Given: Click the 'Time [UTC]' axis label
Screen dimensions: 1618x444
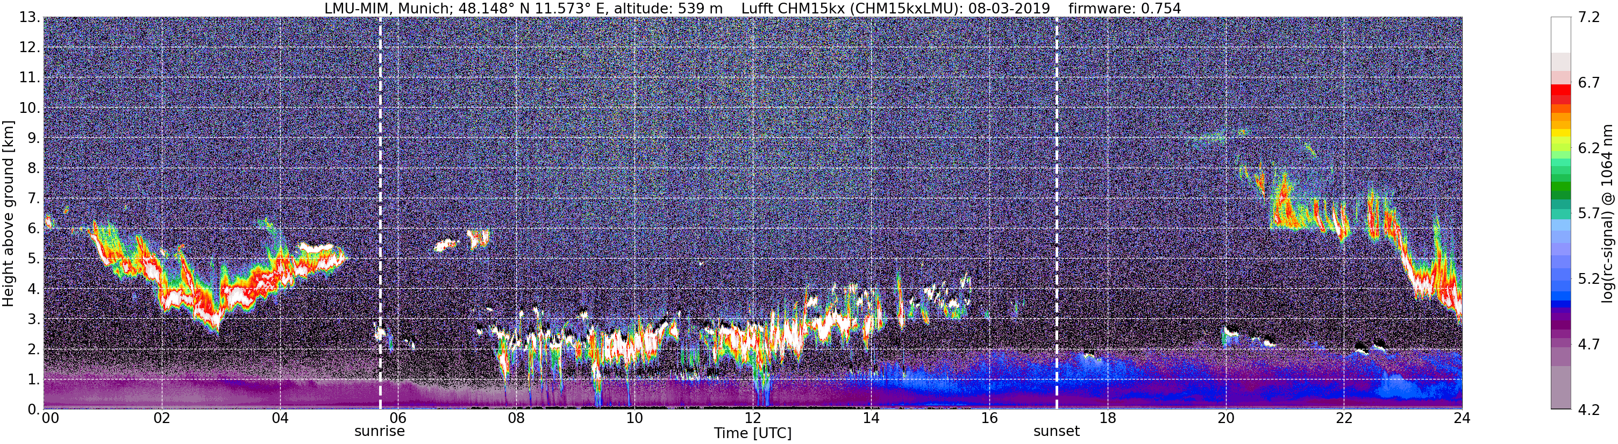Looking at the screenshot, I should click(x=752, y=433).
